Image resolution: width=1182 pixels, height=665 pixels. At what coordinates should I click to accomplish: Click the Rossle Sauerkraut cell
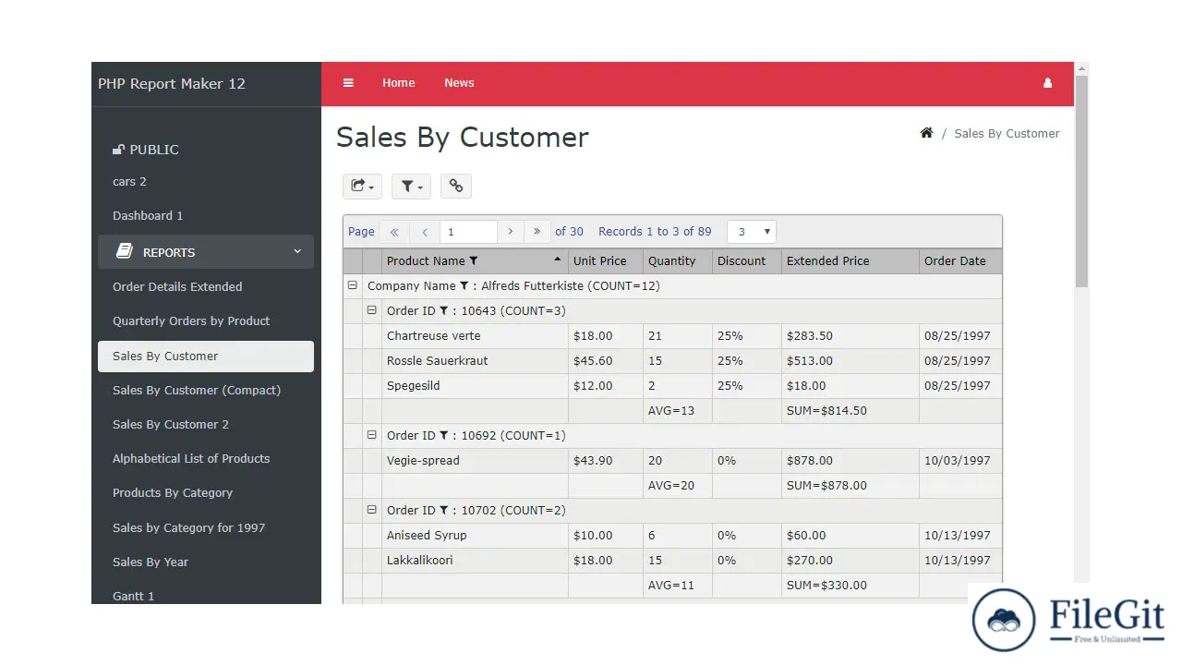tap(475, 361)
